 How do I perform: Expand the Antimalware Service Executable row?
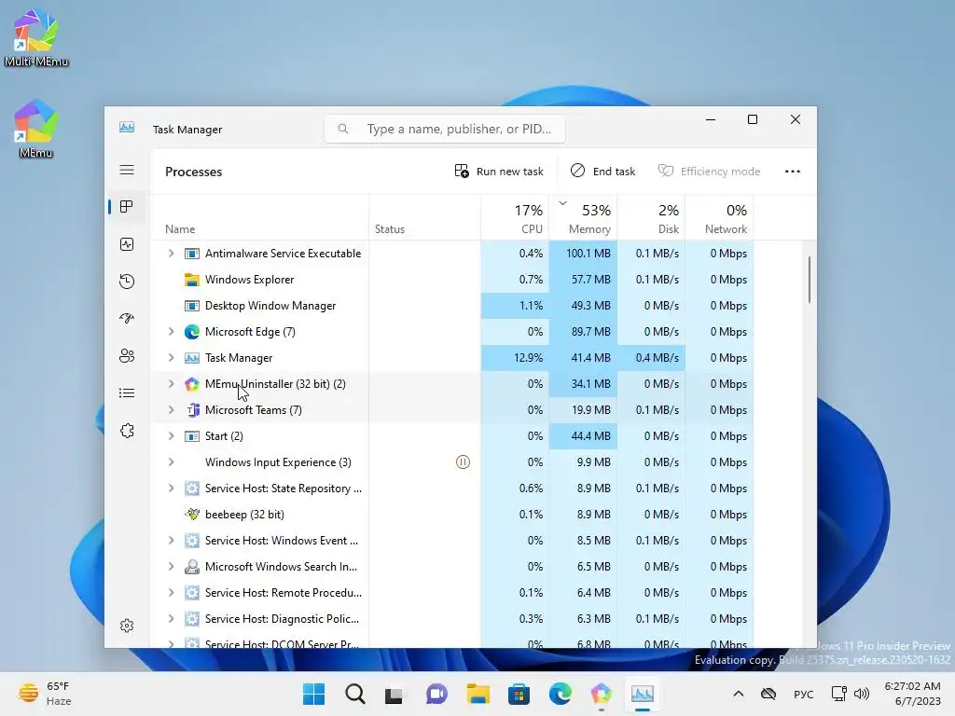[x=172, y=254]
